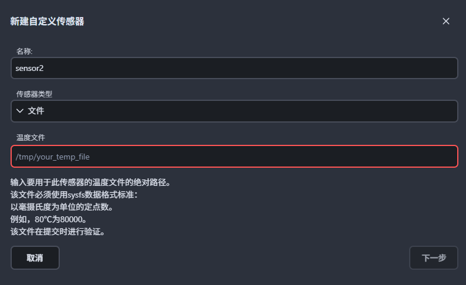Click the 温度文件 label
Screen dimensions: 466x285
(31, 137)
